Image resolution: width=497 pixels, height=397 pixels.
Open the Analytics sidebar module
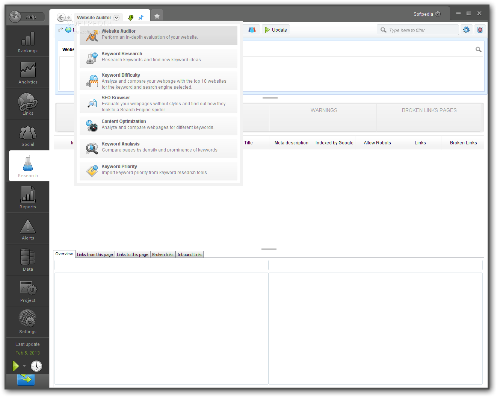28,73
